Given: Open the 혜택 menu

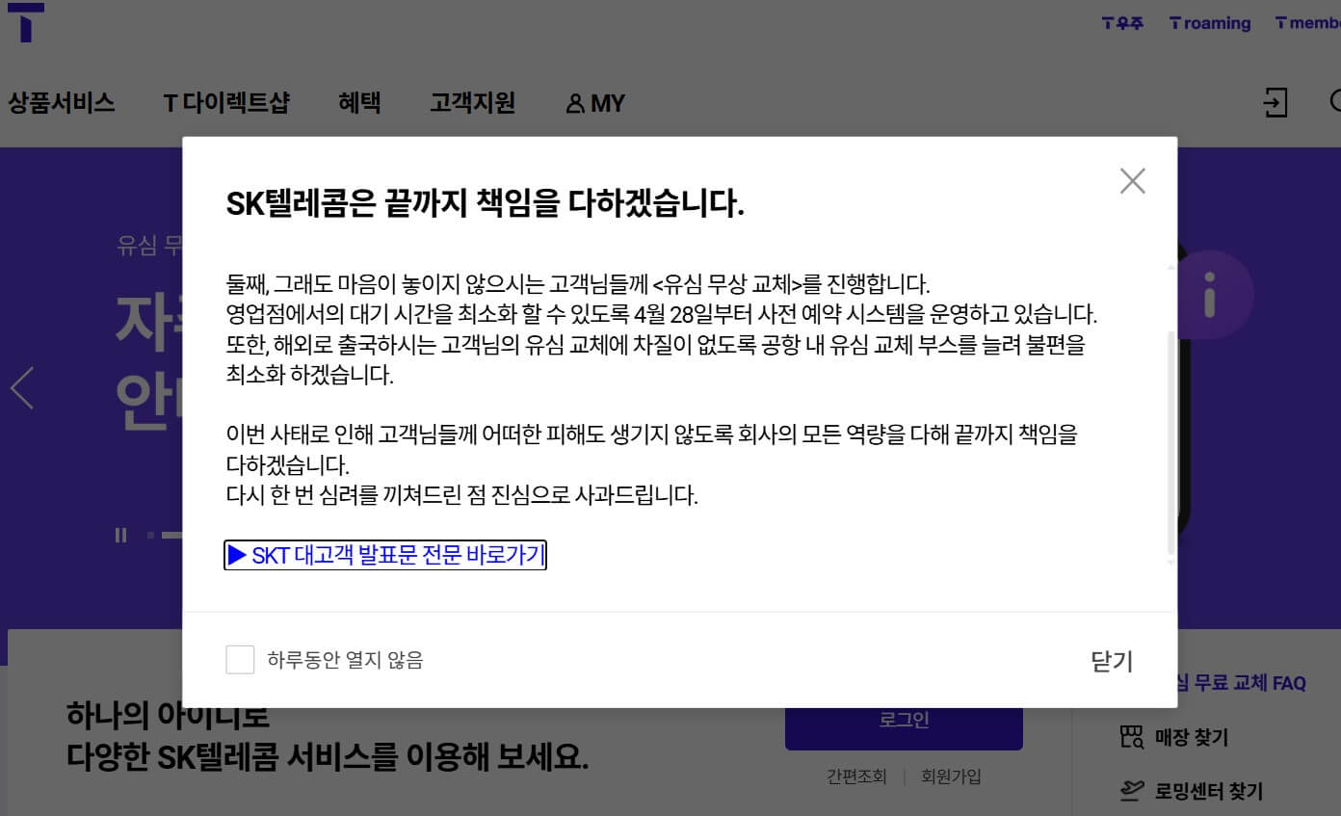Looking at the screenshot, I should pyautogui.click(x=359, y=103).
